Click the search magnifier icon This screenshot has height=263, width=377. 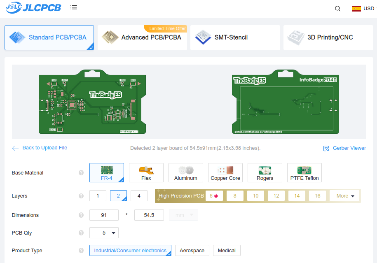337,9
